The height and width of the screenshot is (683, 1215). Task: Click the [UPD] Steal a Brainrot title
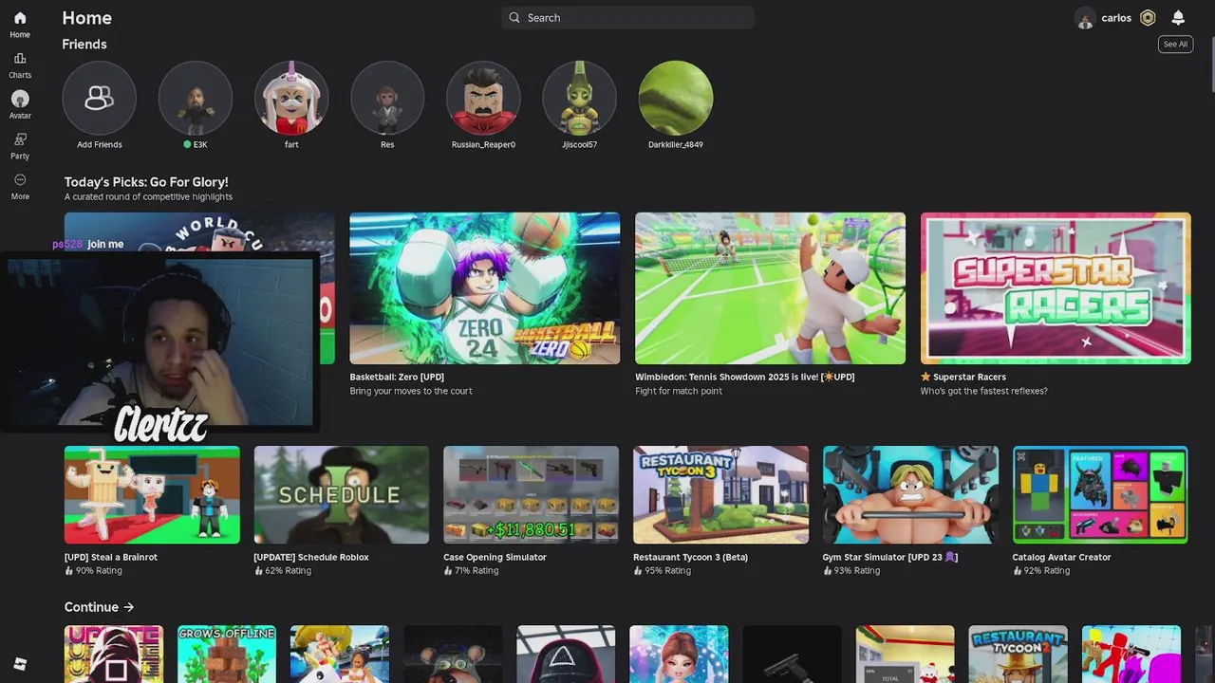111,557
